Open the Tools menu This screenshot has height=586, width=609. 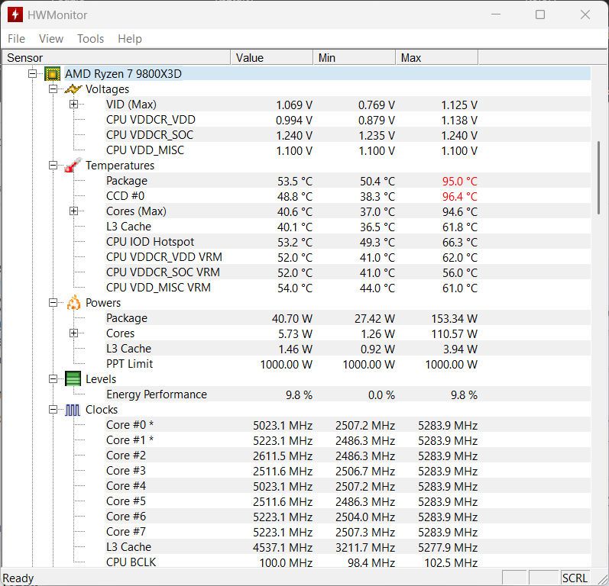90,39
